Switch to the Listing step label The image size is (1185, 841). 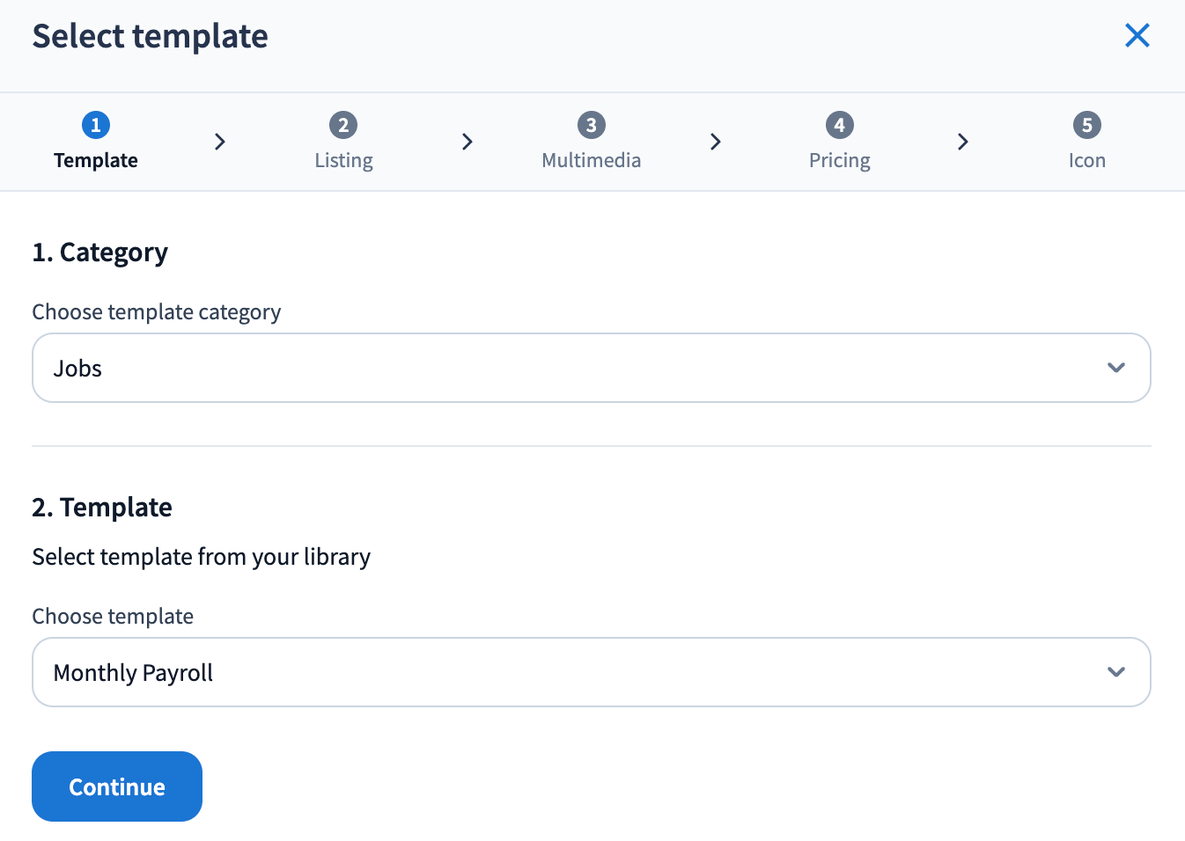pos(343,161)
